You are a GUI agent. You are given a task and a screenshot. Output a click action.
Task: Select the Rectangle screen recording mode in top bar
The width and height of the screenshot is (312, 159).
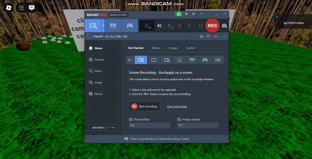(93, 26)
